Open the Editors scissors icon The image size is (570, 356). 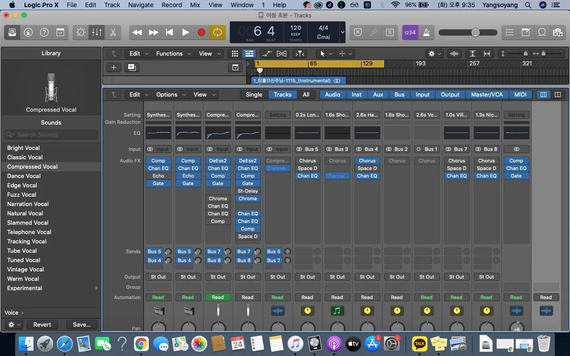coord(113,32)
